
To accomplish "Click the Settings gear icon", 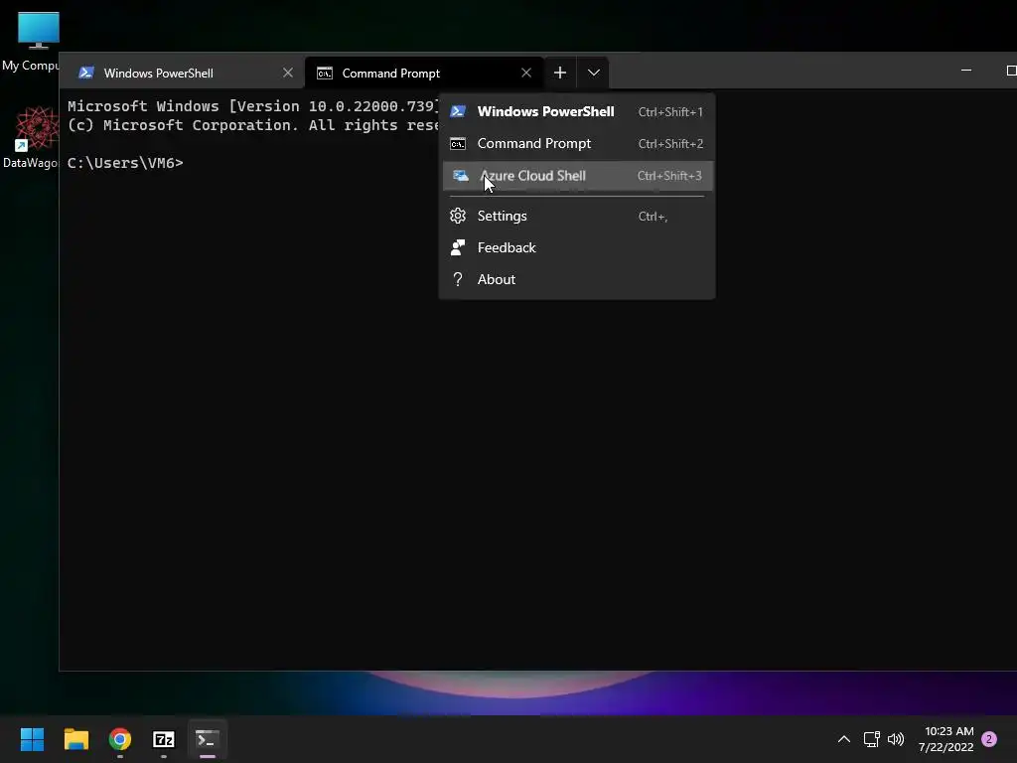I will (458, 216).
